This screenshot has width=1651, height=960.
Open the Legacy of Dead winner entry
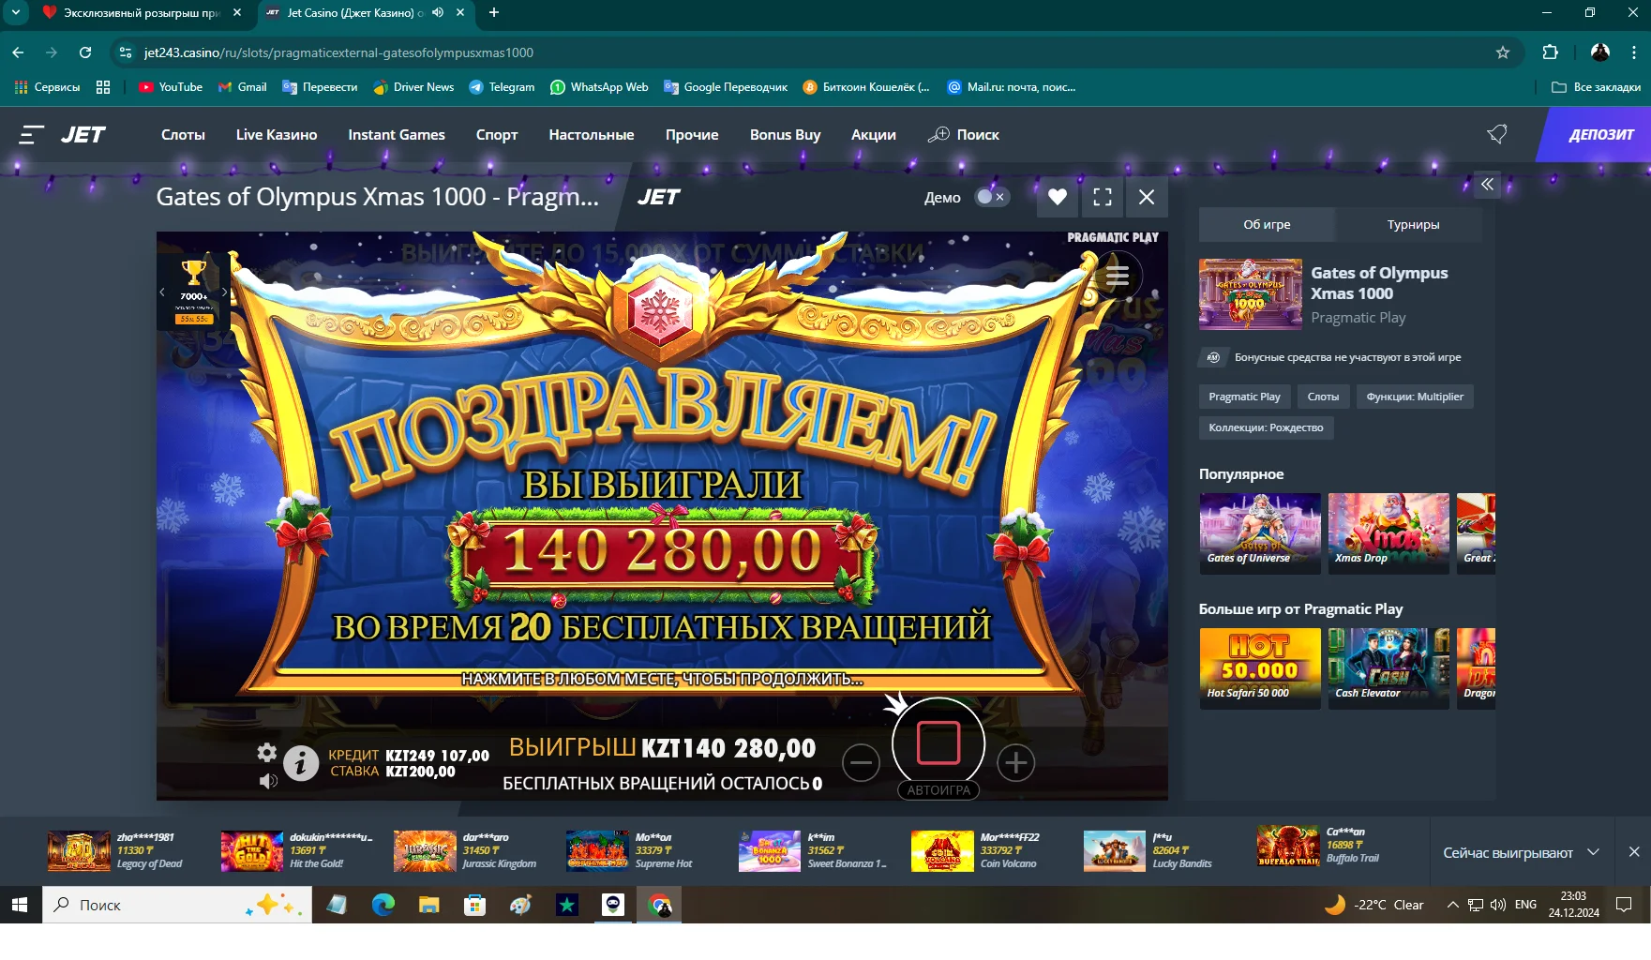click(x=115, y=850)
